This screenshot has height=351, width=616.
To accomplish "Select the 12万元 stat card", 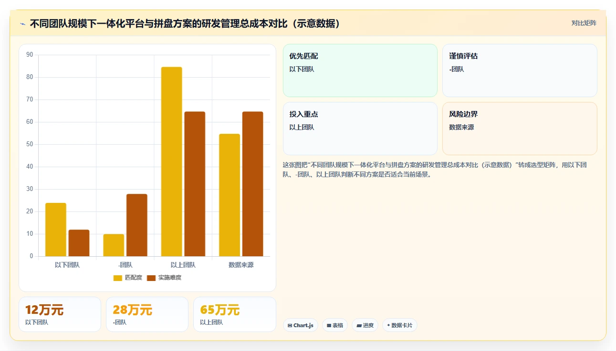I will (x=60, y=314).
